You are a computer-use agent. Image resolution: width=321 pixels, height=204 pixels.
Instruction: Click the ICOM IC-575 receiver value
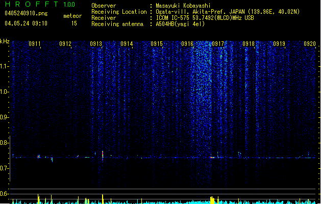click(205, 18)
